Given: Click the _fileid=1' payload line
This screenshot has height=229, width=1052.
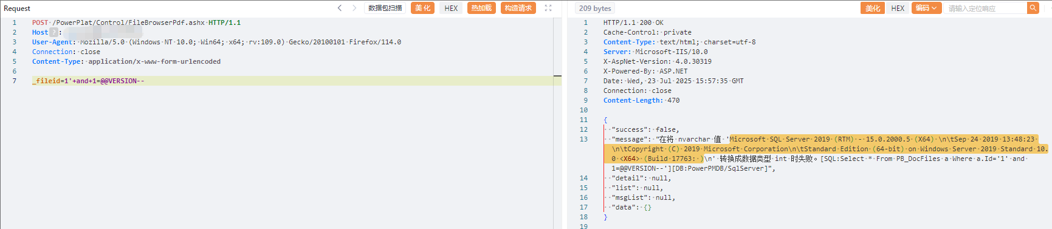Looking at the screenshot, I should (88, 81).
